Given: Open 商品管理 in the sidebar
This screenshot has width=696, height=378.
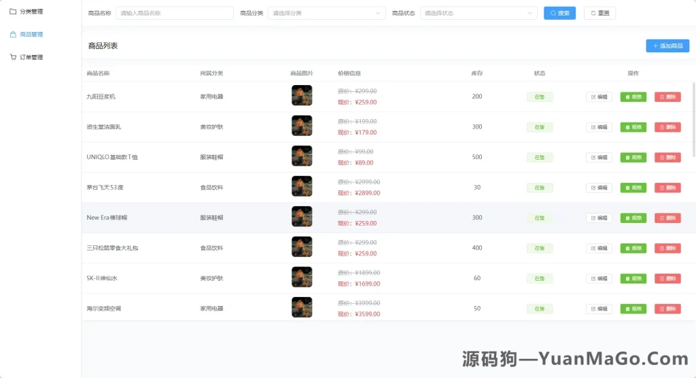Looking at the screenshot, I should [31, 34].
